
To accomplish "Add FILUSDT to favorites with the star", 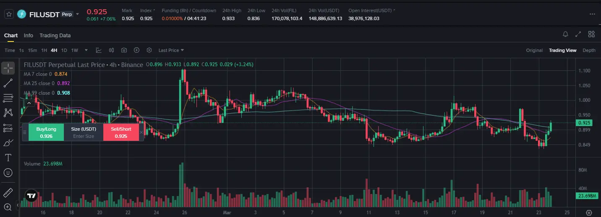I will (x=9, y=14).
